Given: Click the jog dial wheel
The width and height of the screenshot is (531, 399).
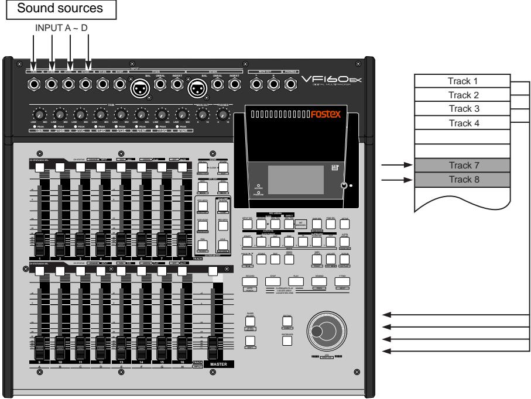Looking at the screenshot, I should point(327,331).
